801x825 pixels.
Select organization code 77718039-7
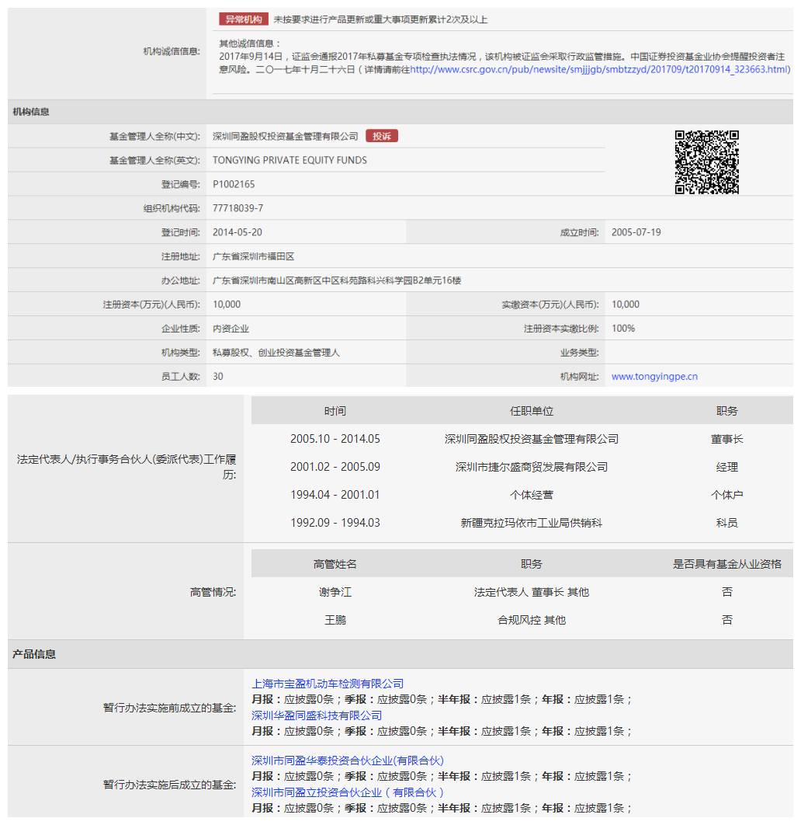238,208
